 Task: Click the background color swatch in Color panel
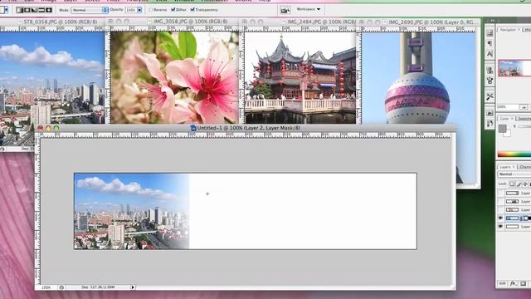click(x=508, y=135)
